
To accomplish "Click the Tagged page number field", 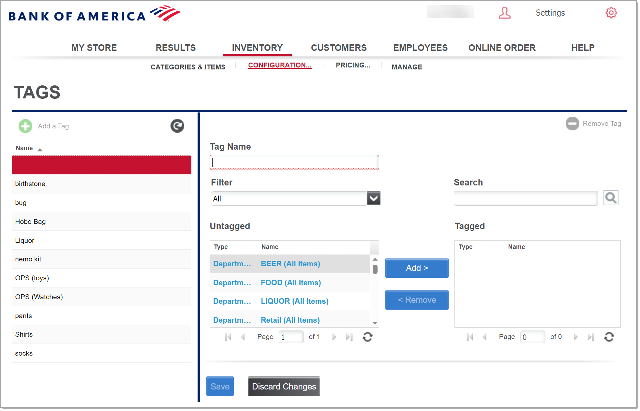I will (x=533, y=337).
